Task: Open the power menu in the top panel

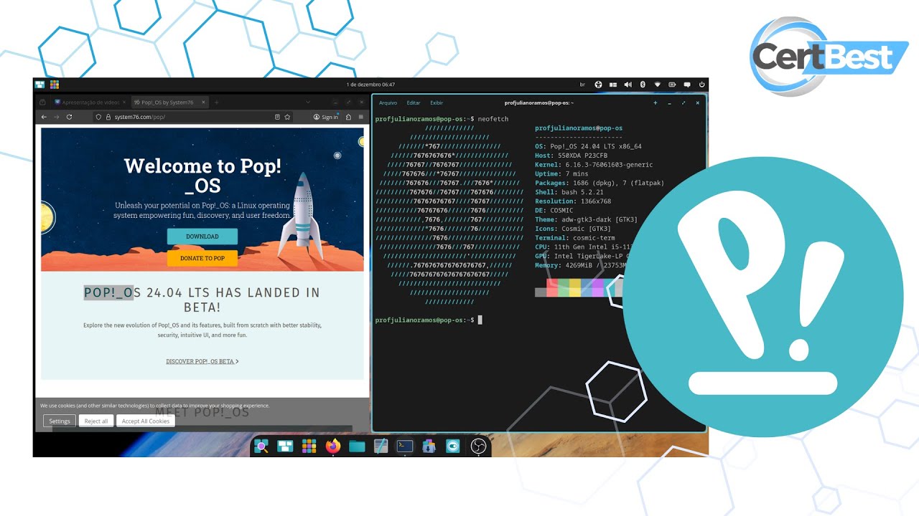Action: 701,85
